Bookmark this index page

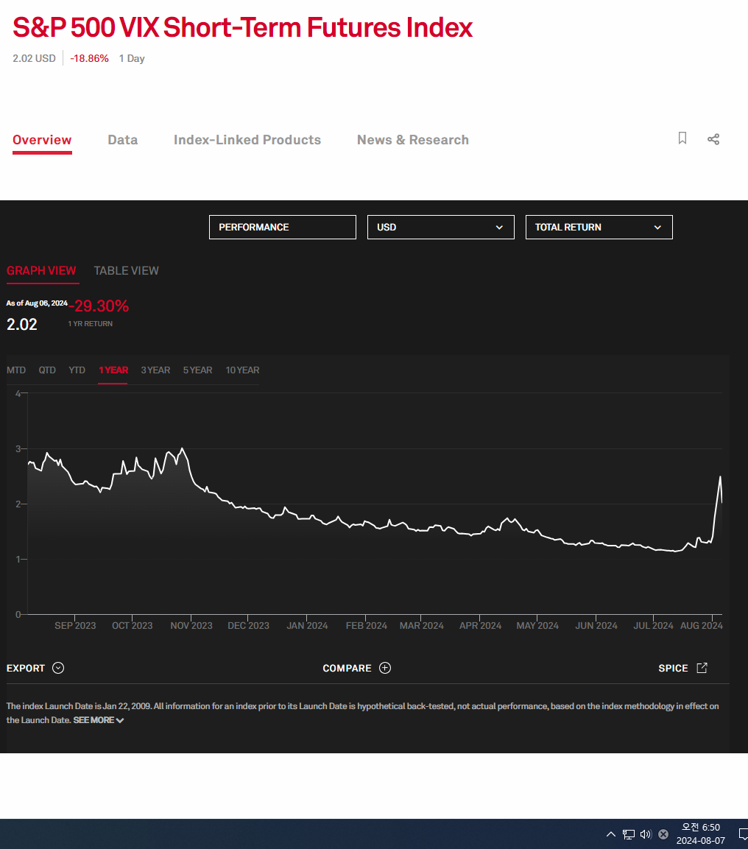[x=682, y=138]
